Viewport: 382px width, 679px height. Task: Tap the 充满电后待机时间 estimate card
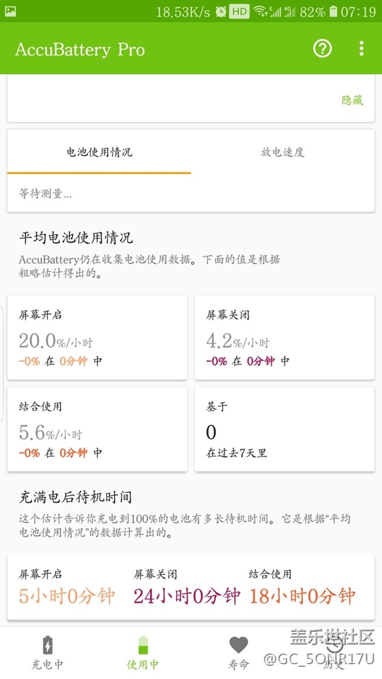pyautogui.click(x=191, y=587)
